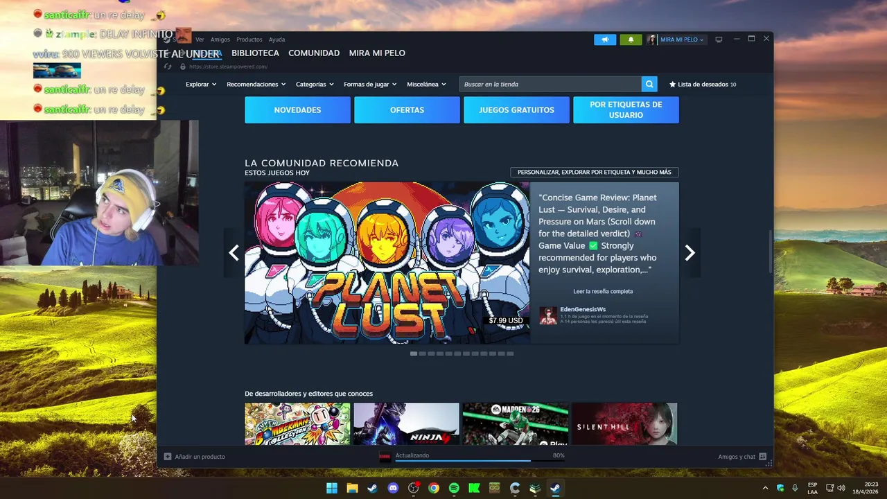Show the previous community recommendation

coord(234,253)
